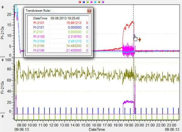Click the purple FI-2106 plateau near 19:00
Image resolution: width=182 pixels, height=132 pixels.
coord(128,102)
